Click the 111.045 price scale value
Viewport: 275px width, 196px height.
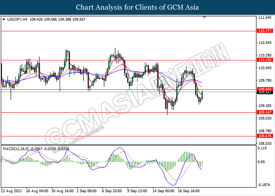coord(265,18)
